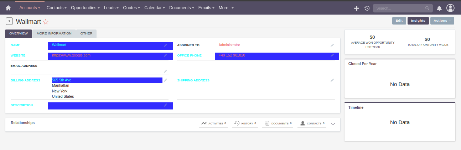Click pencil icon to edit Website field
Viewport: 461px width, 150px height.
[x=165, y=55]
